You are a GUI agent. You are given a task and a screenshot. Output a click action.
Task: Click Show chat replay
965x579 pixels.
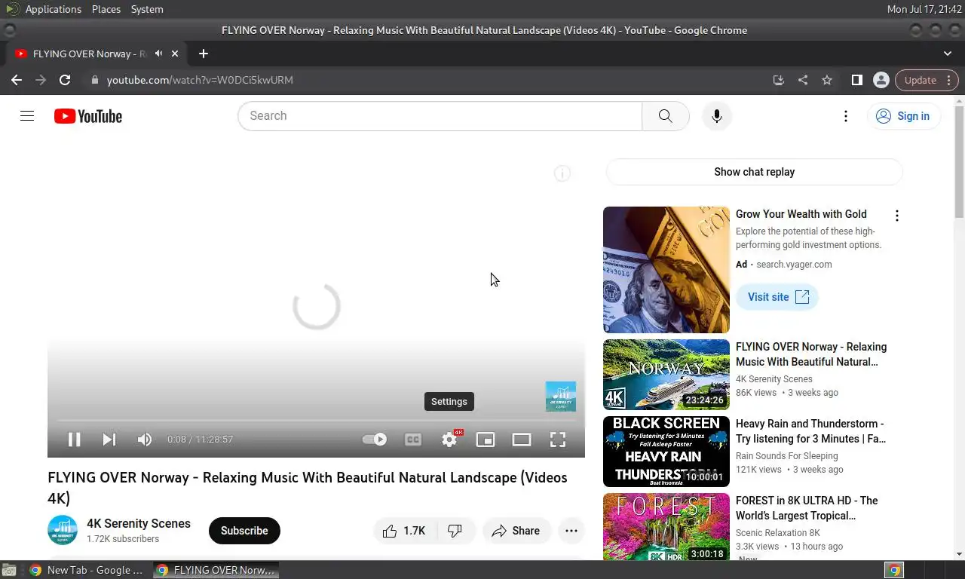tap(754, 172)
